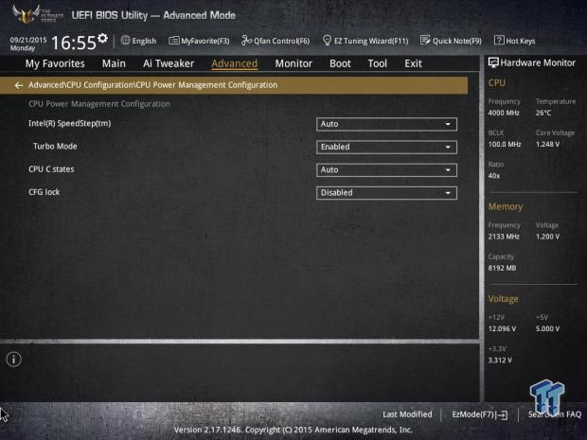The width and height of the screenshot is (587, 440).
Task: Expand the Turbo Mode dropdown
Action: tap(386, 147)
